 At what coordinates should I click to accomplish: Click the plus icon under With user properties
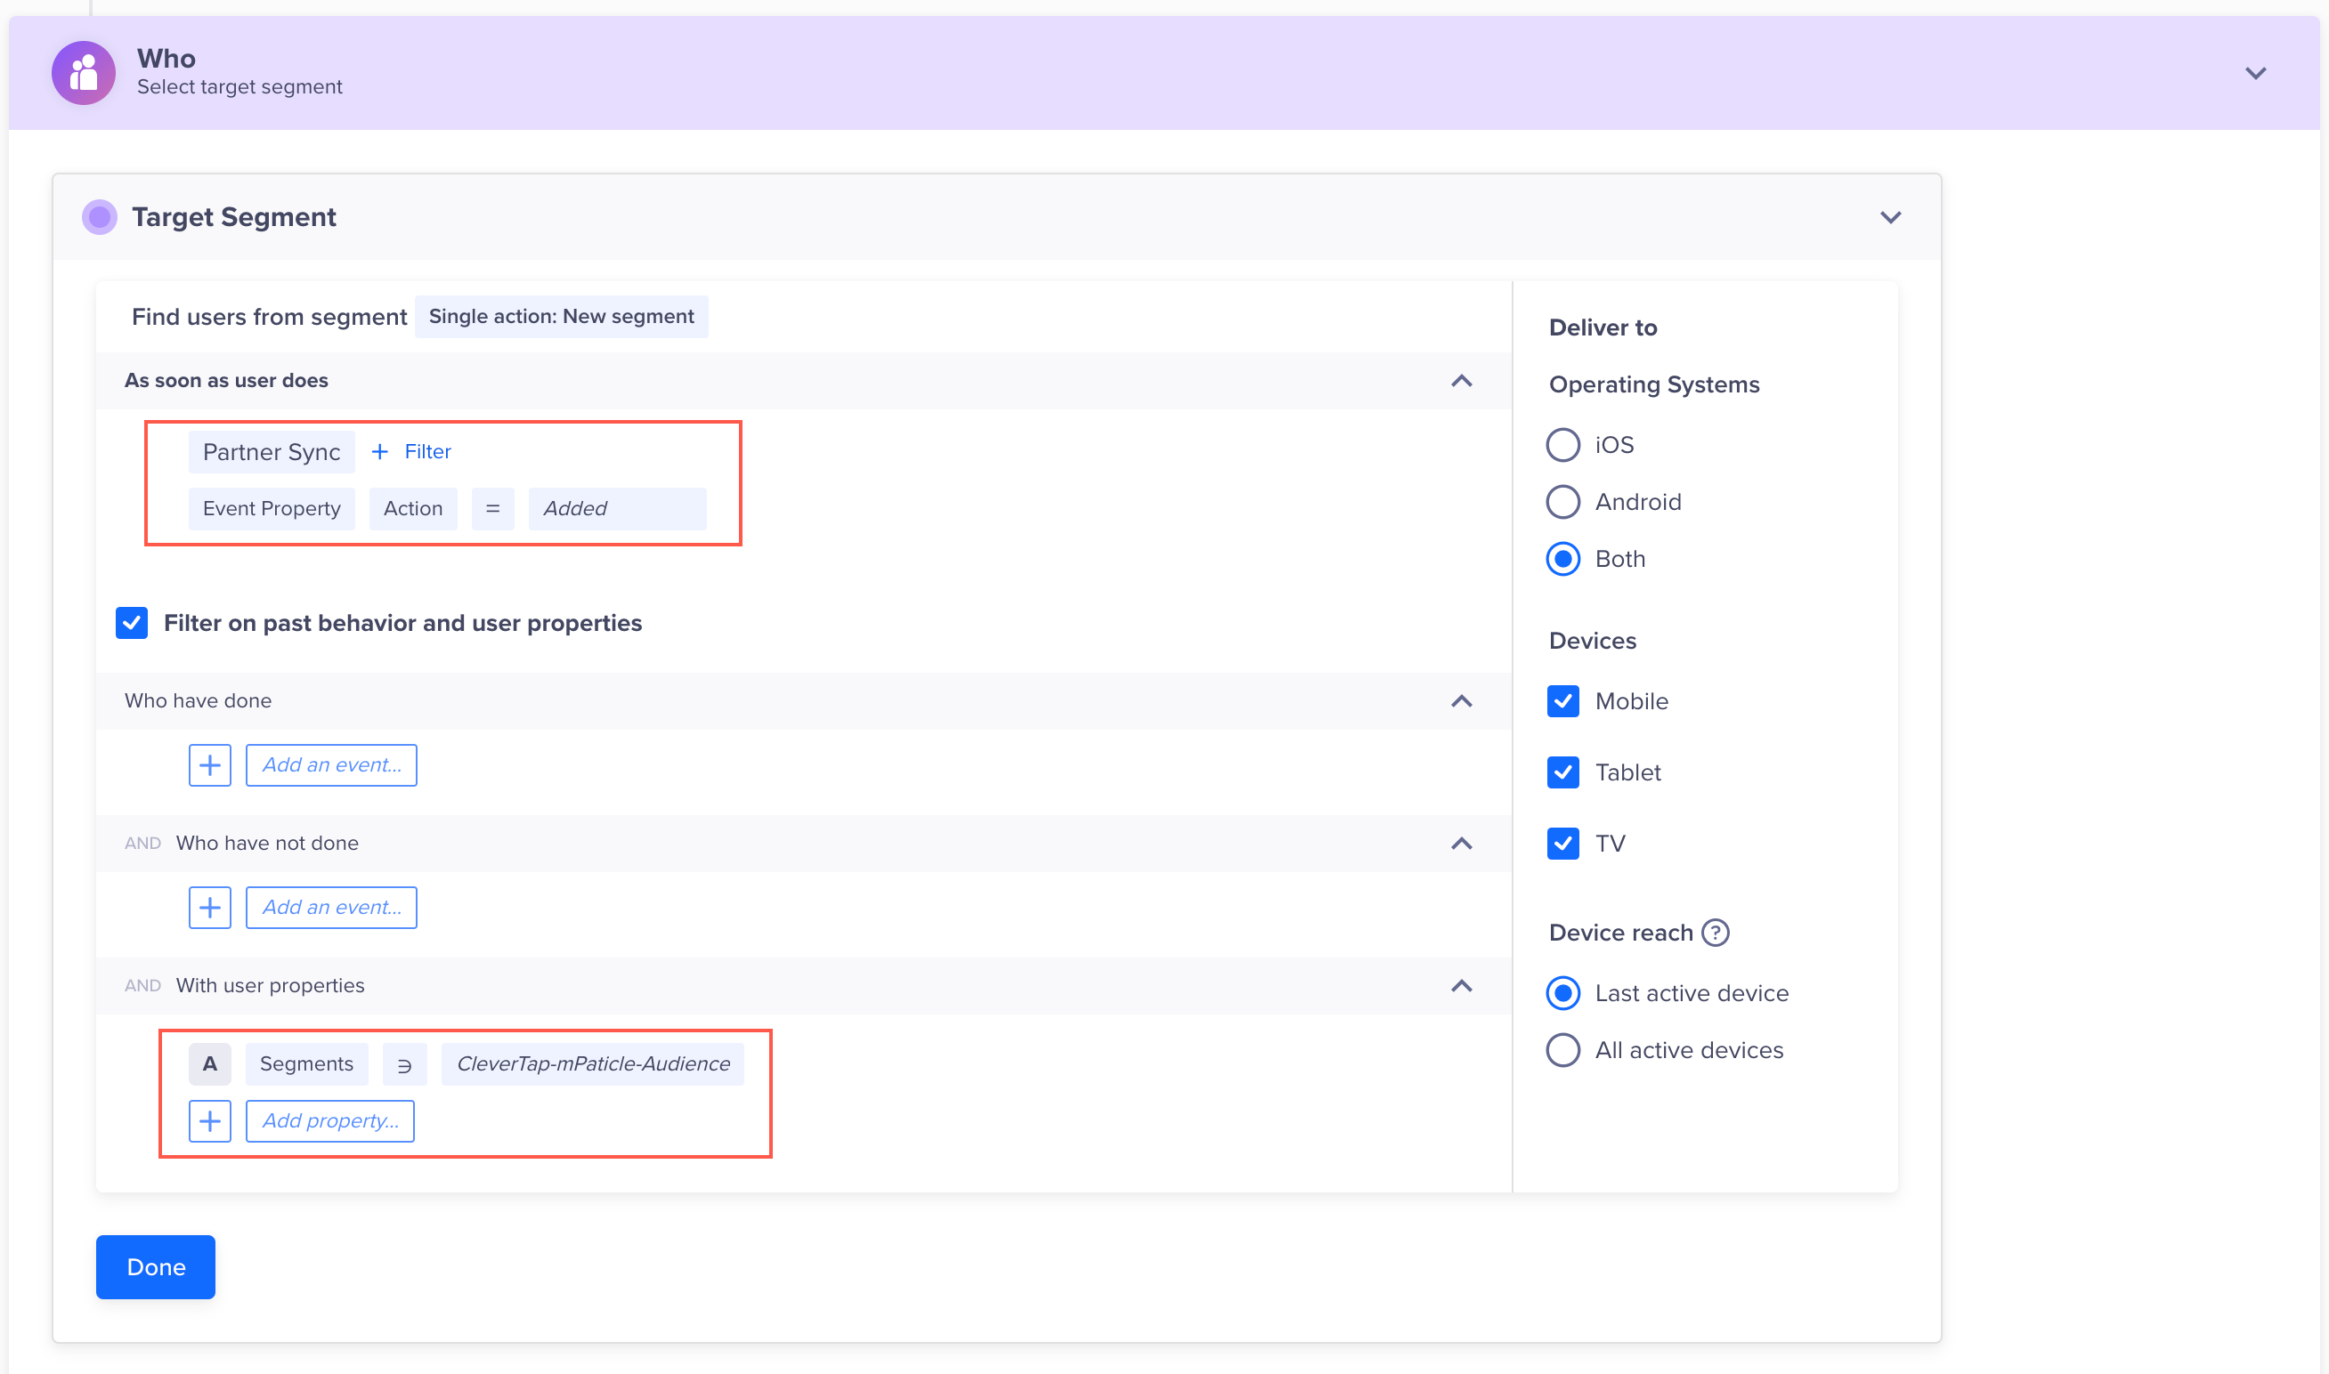(209, 1120)
